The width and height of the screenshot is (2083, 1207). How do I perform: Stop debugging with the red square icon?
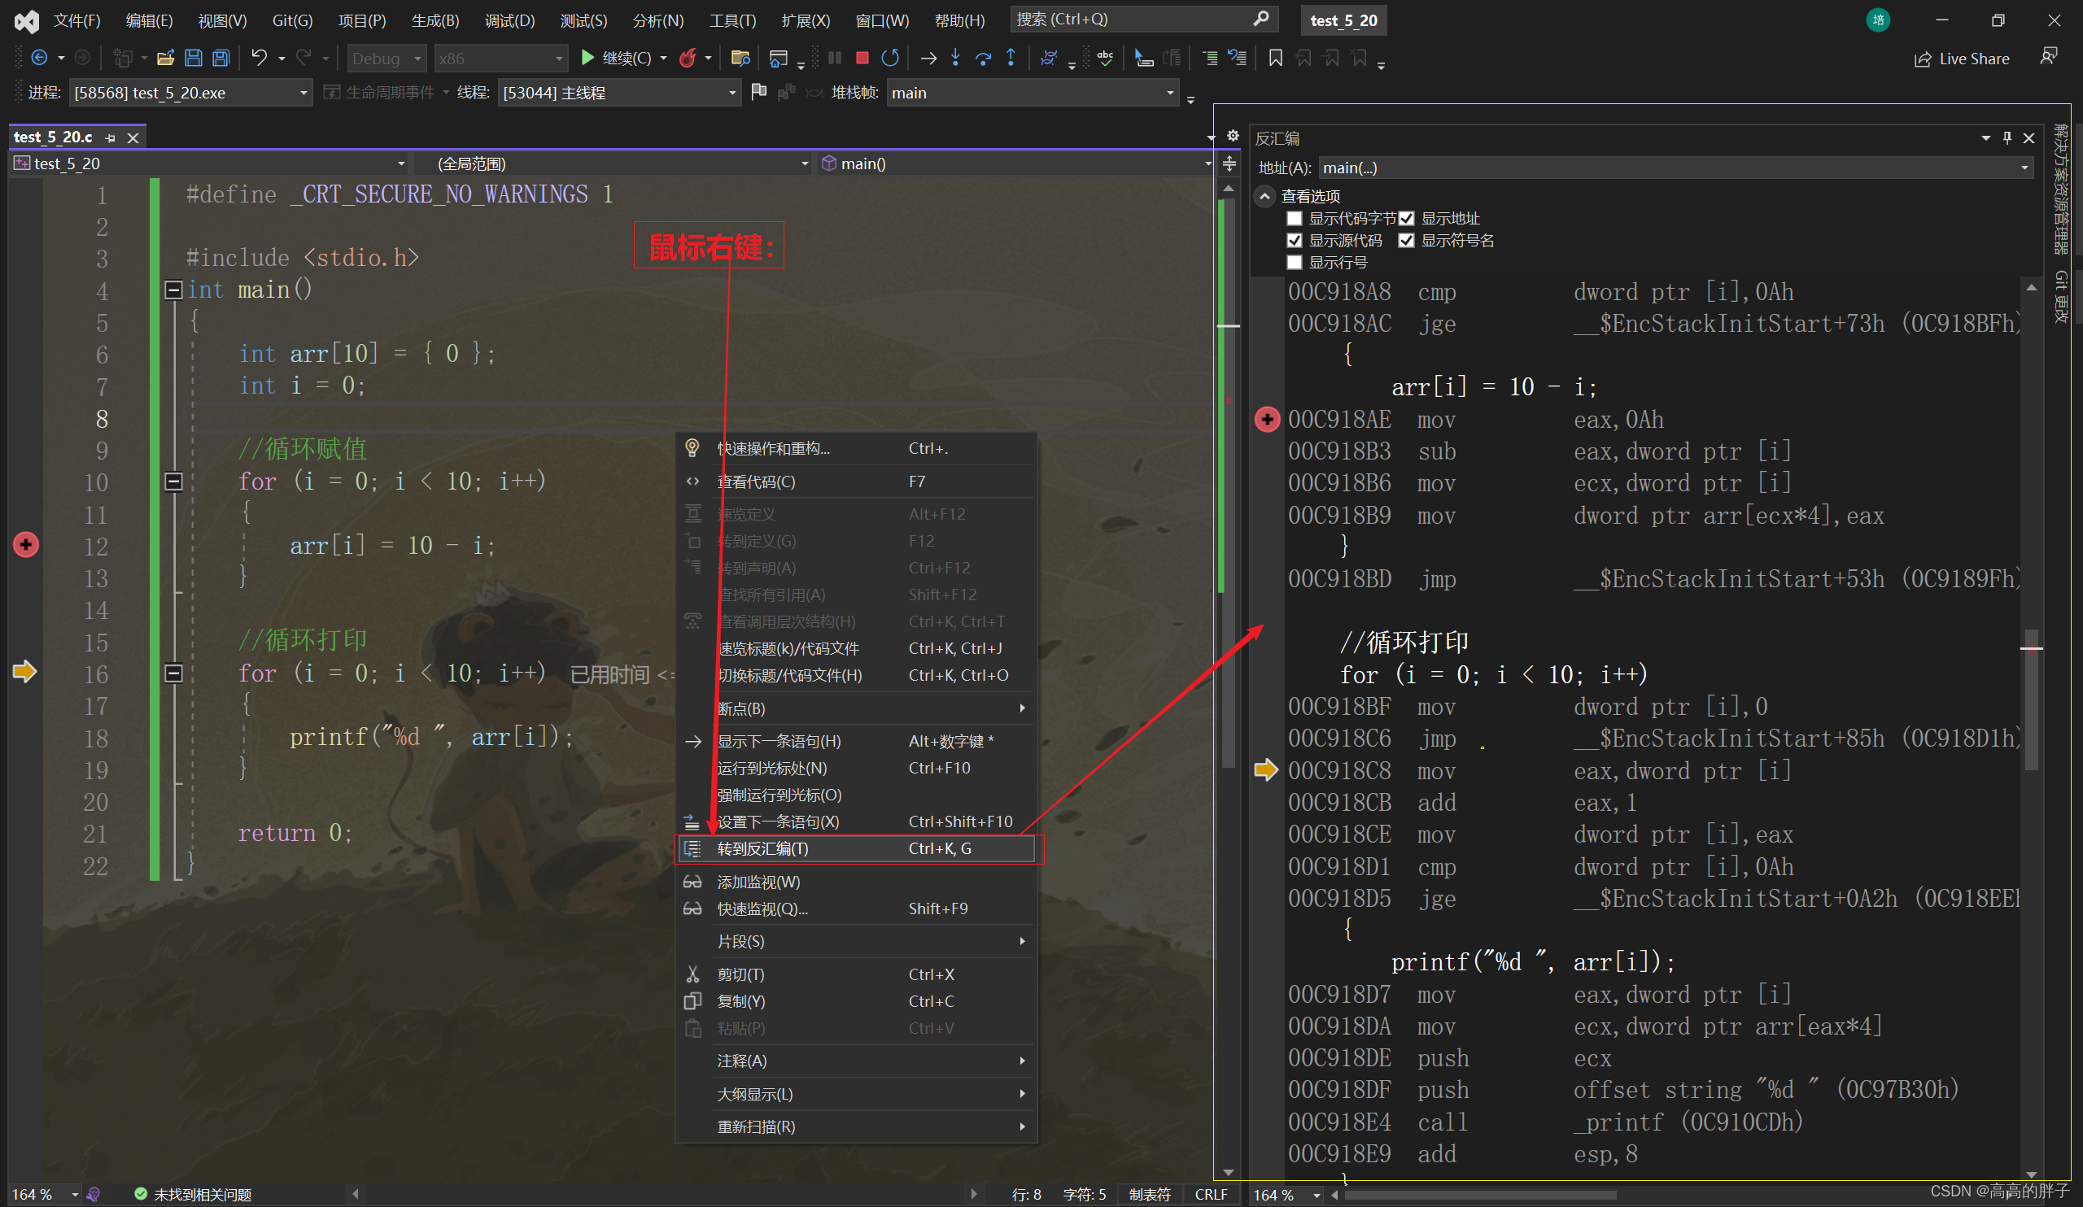click(x=862, y=58)
